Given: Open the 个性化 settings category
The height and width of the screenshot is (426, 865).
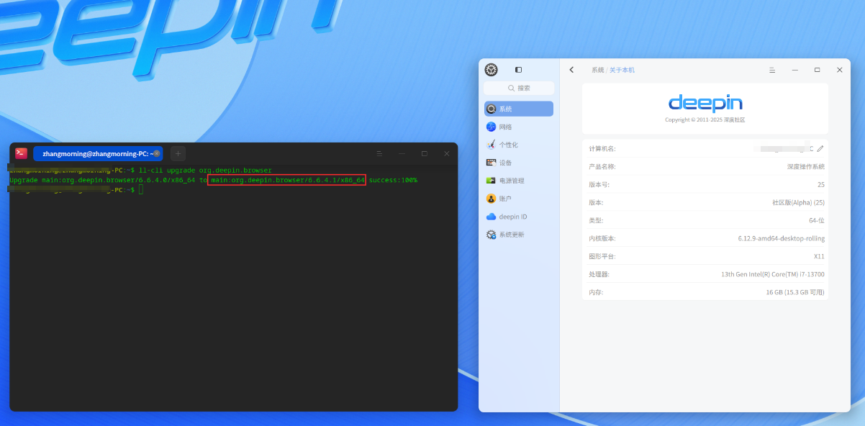Looking at the screenshot, I should (x=519, y=145).
